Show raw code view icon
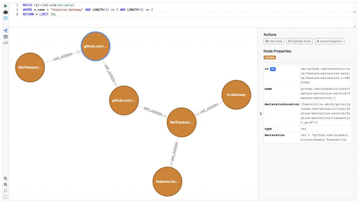The height and width of the screenshot is (202, 358). pos(6,43)
